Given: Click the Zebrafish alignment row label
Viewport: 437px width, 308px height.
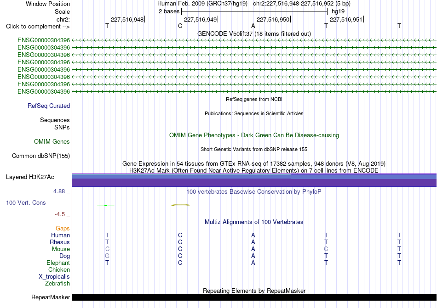Looking at the screenshot, I should (x=57, y=284).
